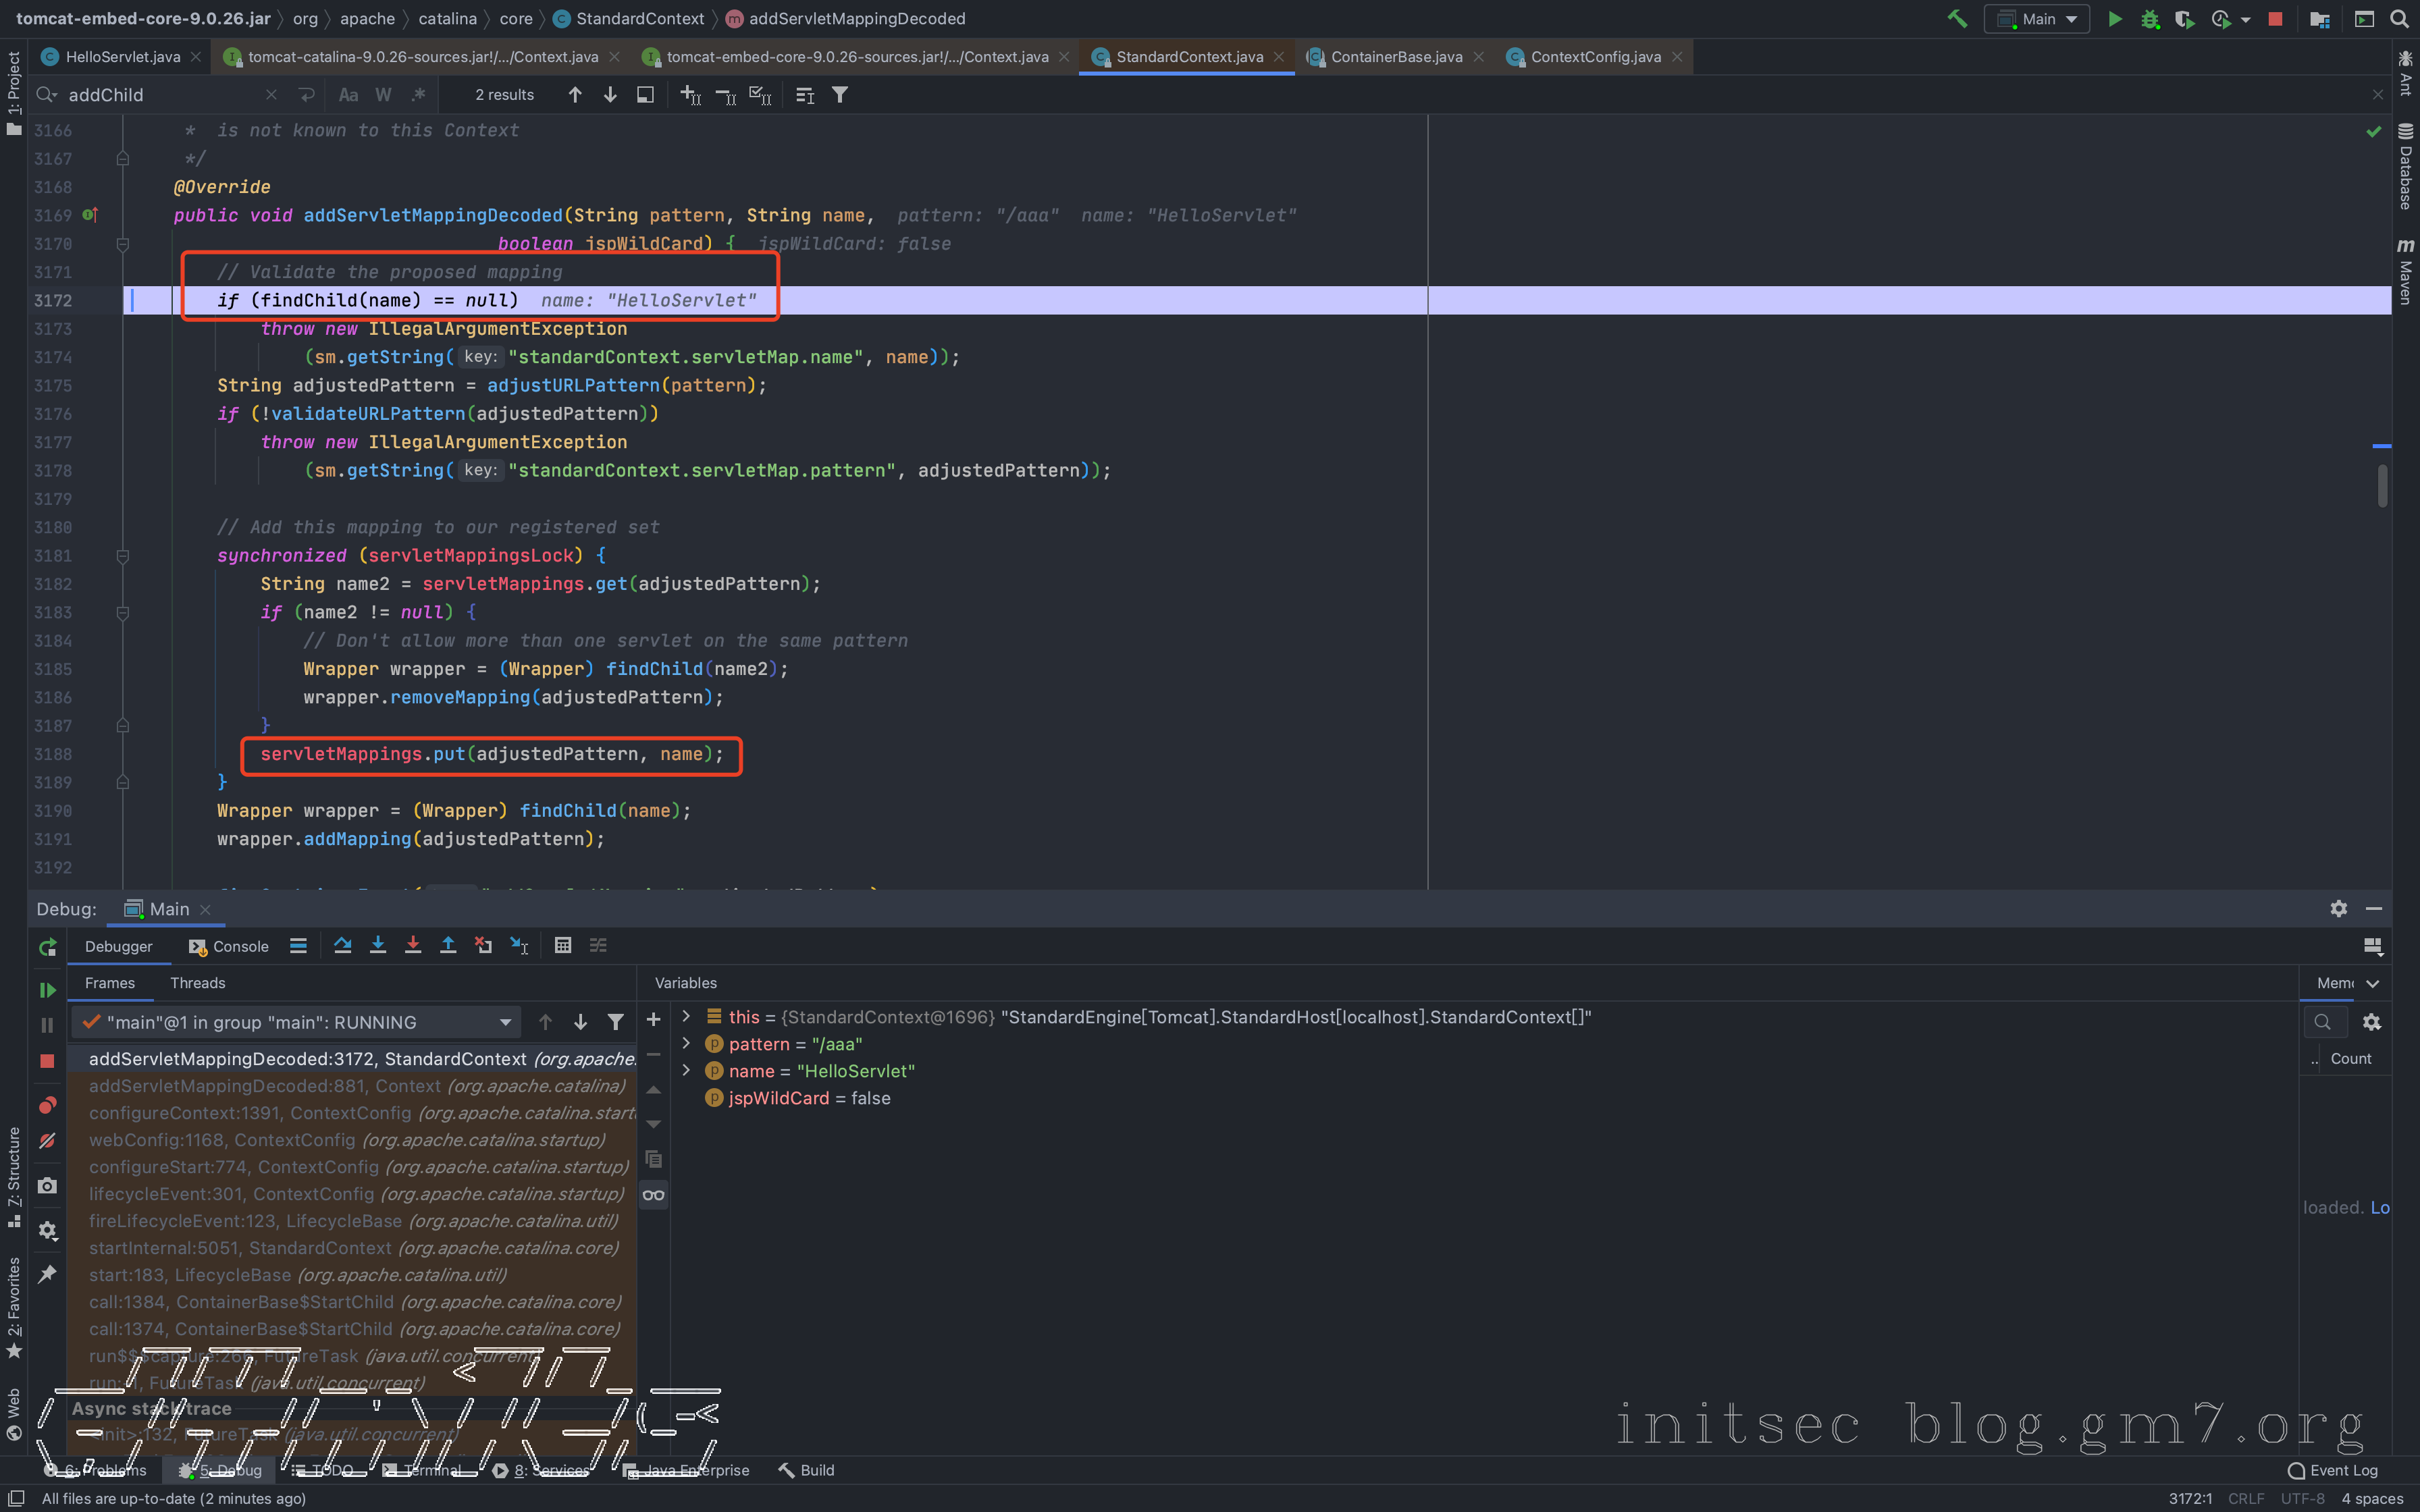Toggle Regex option in search bar
This screenshot has width=2420, height=1512.
(x=418, y=95)
